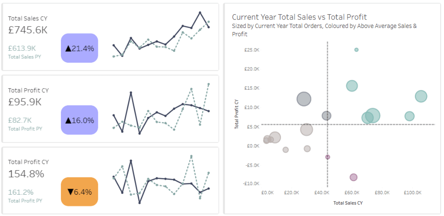The height and width of the screenshot is (216, 444).
Task: Select the lowest purple bubble below -£5K
Action: pos(353,177)
